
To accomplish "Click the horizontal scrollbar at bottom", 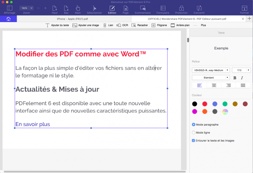I will pos(95,171).
